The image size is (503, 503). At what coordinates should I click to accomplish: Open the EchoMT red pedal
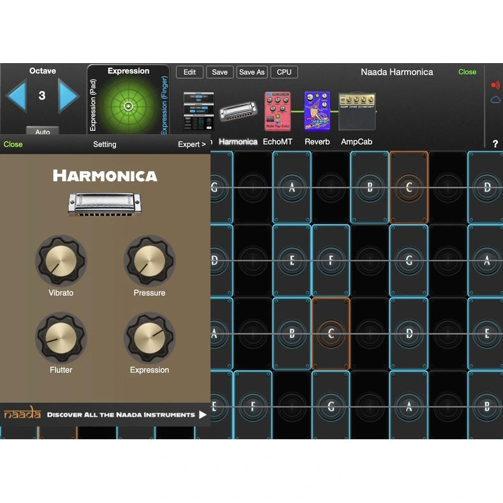point(277,112)
